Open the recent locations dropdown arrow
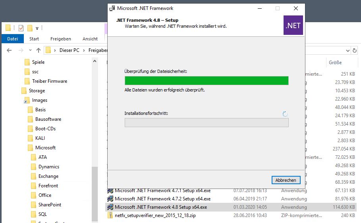This screenshot has width=361, height=223. click(x=30, y=50)
